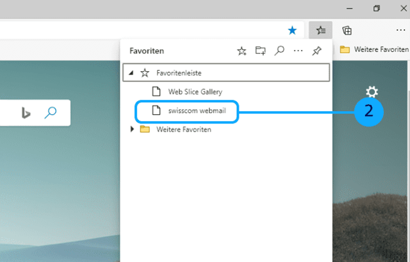Open Weitere Favoriten on the favorites bar

tap(373, 49)
